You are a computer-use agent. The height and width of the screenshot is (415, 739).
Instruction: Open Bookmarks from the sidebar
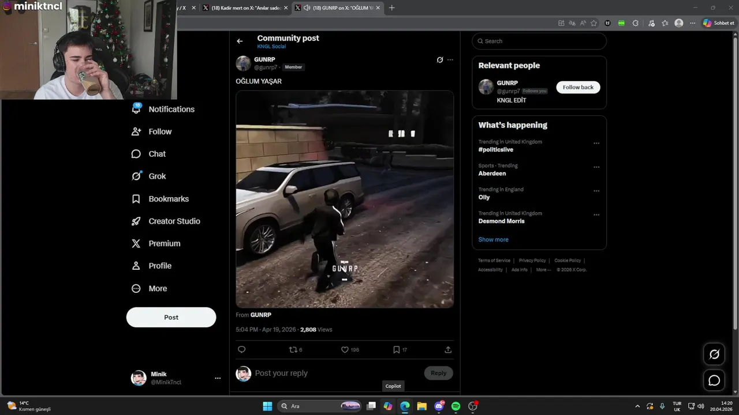(161, 199)
